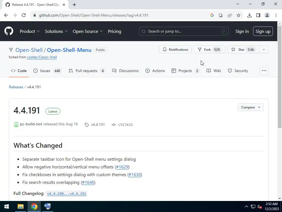Image resolution: width=282 pixels, height=212 pixels.
Task: Show hidden system tray icons
Action: click(x=246, y=206)
